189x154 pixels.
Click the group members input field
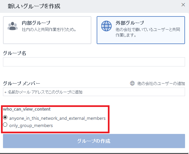[94, 92]
